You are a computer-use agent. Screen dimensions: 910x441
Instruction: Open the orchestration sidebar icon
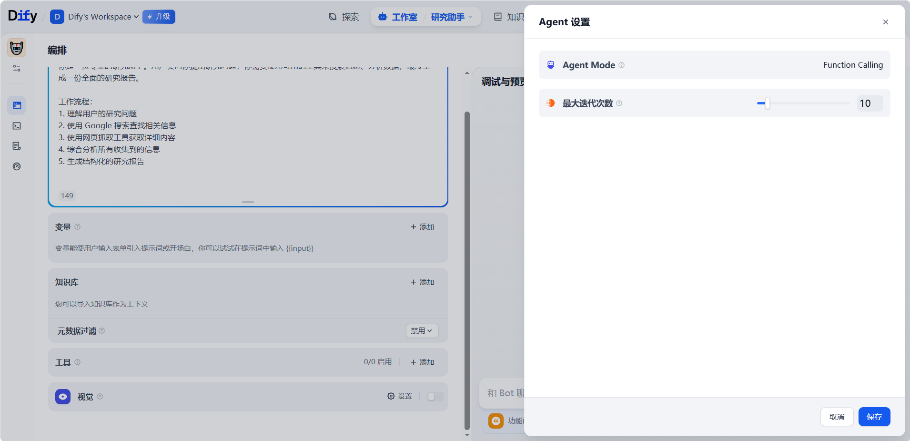(x=17, y=105)
